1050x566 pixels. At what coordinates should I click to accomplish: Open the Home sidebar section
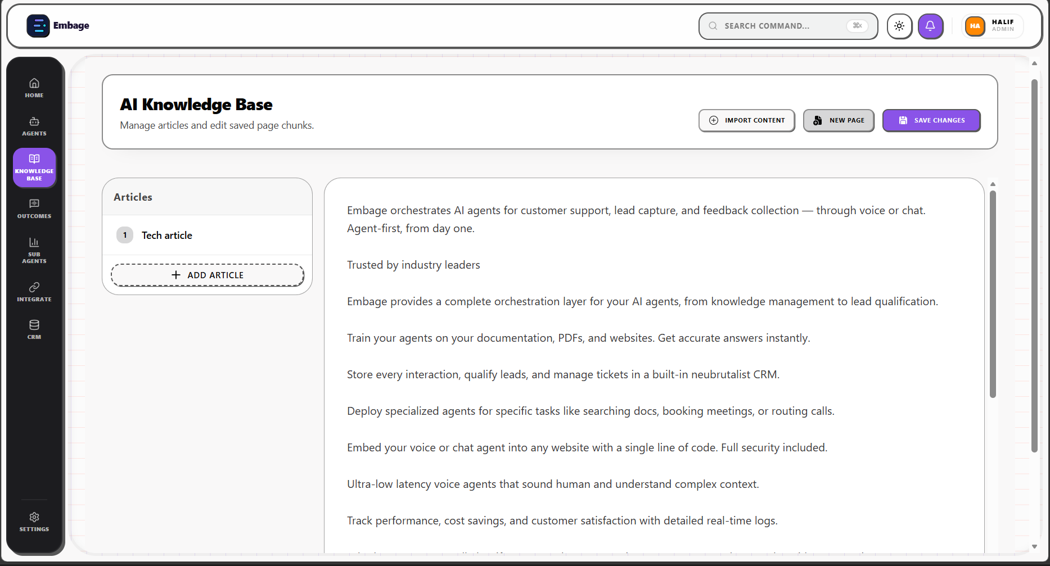(x=34, y=88)
